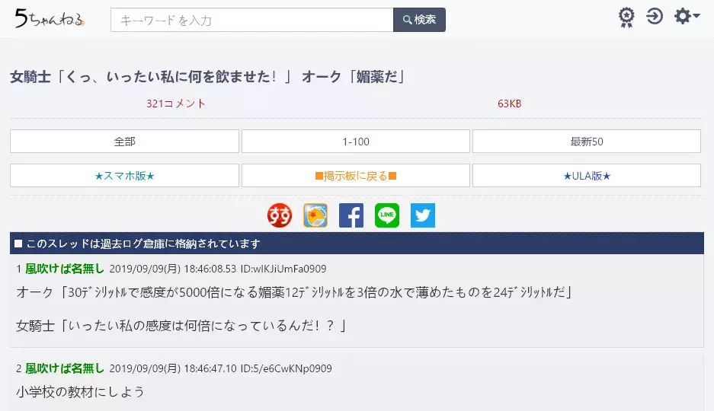This screenshot has height=411, width=714.
Task: Click the 検索 search button
Action: pos(419,20)
